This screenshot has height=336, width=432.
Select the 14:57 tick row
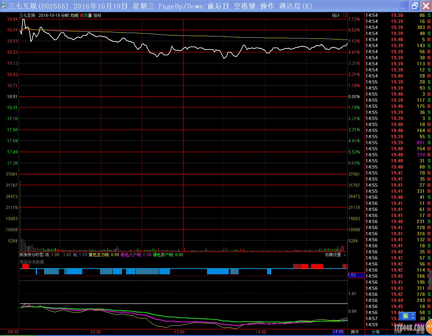[x=398, y=318]
